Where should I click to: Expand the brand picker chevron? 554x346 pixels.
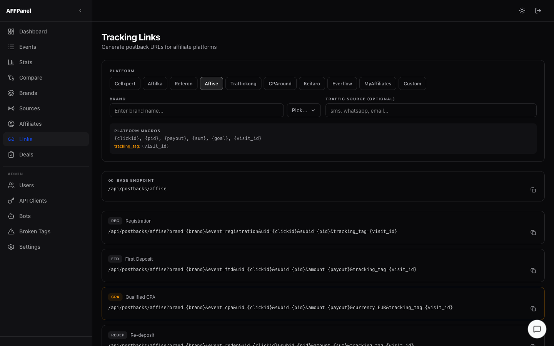314,110
